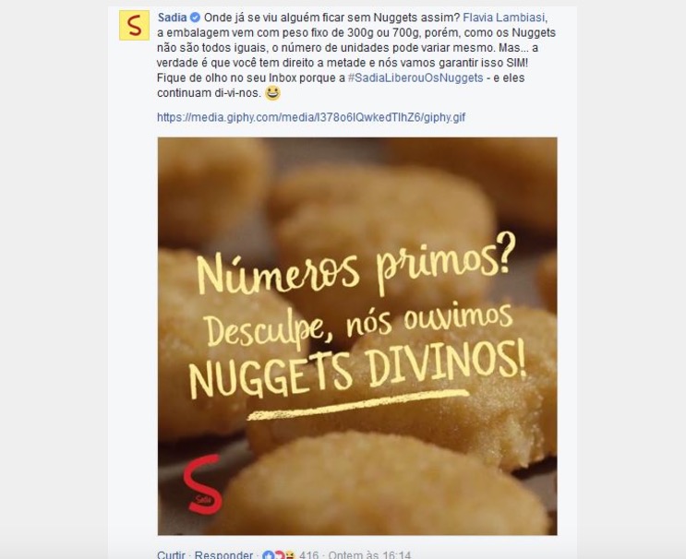The height and width of the screenshot is (559, 686).
Task: Click Curtir to like the comment
Action: [171, 555]
